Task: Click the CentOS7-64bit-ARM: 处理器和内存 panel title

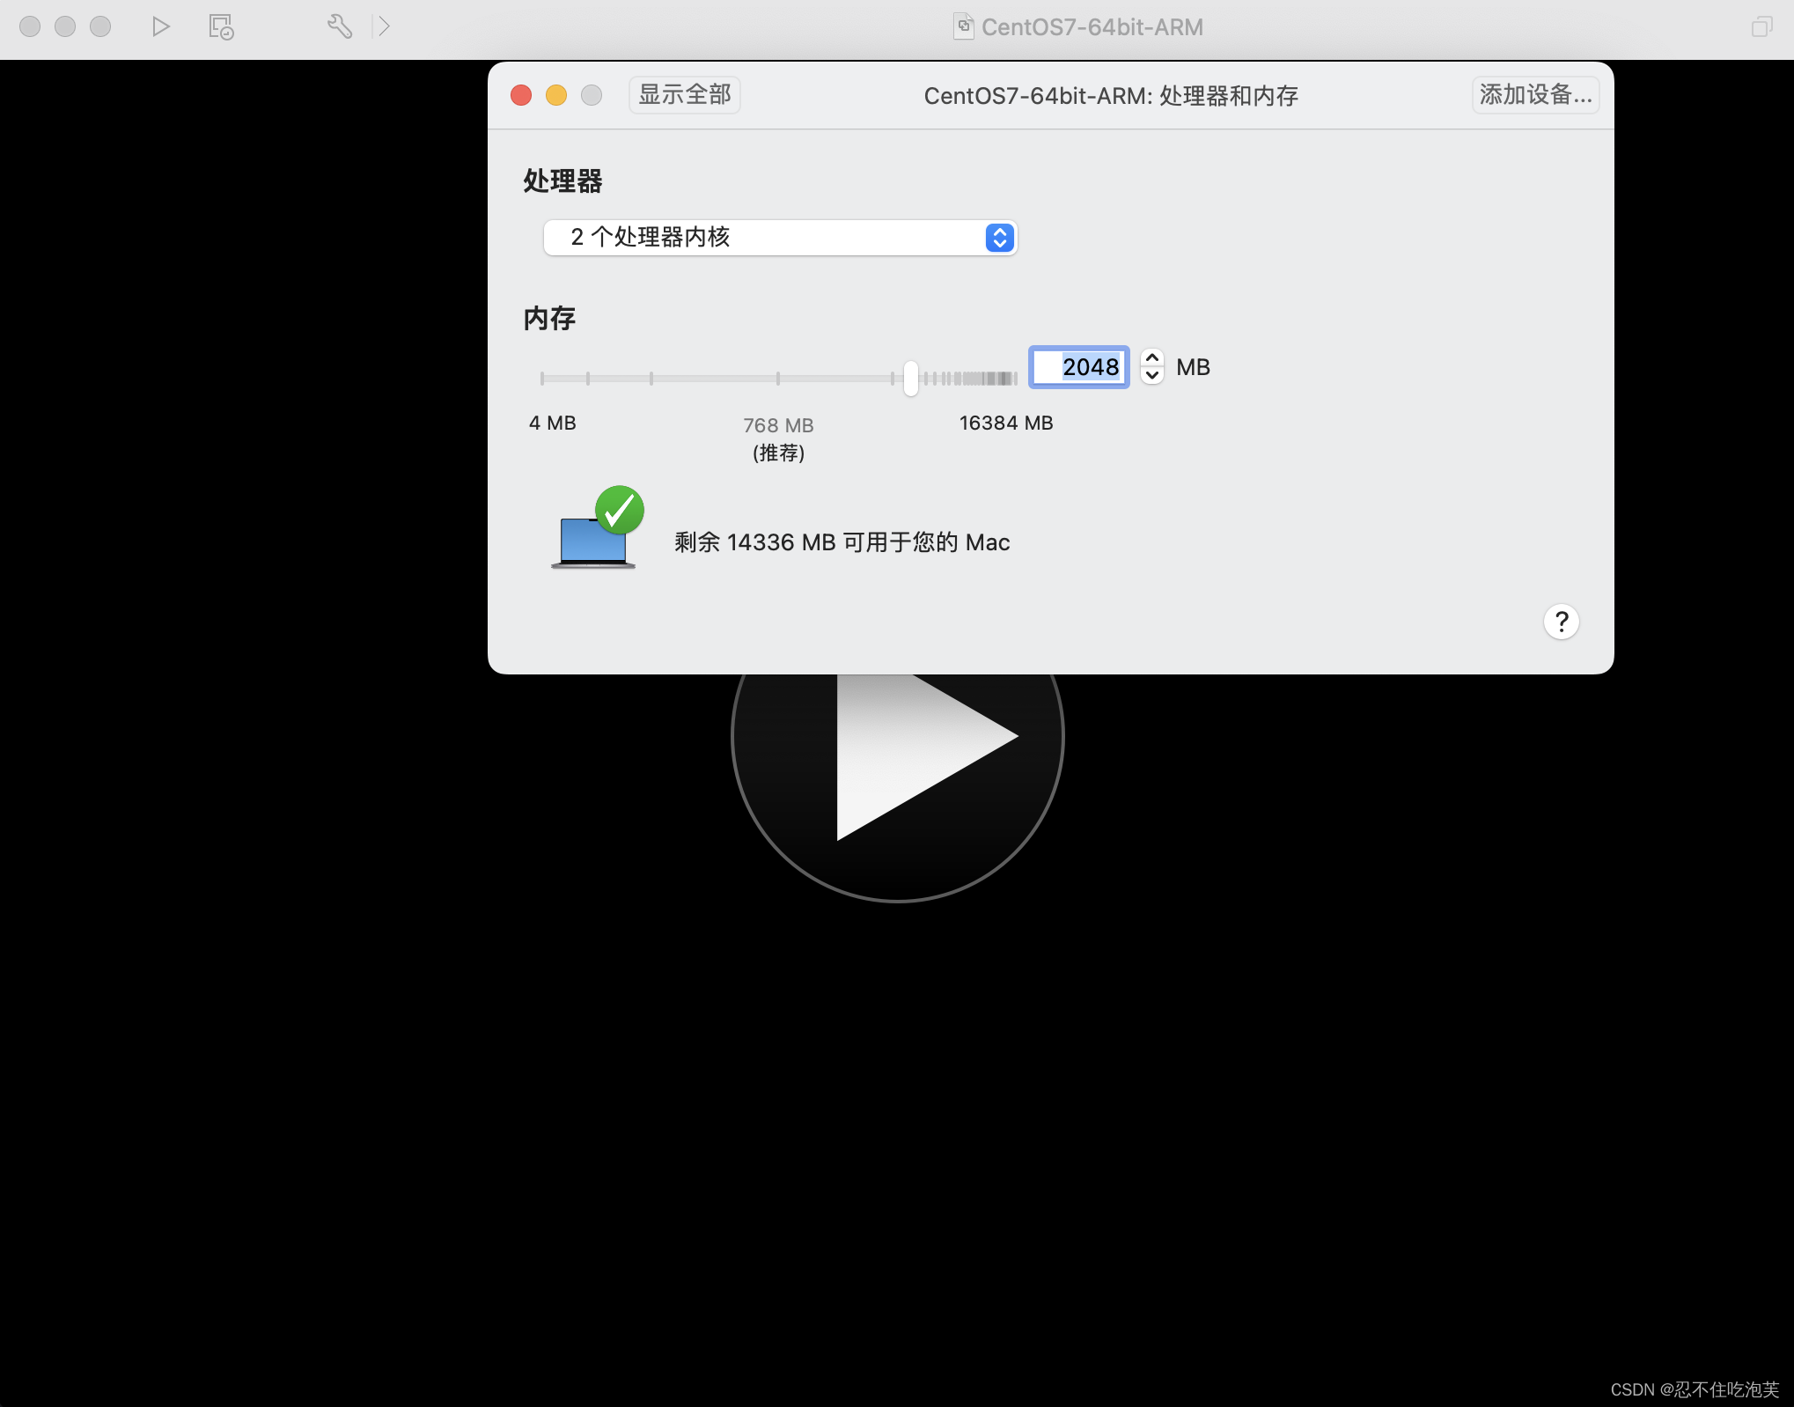Action: [x=1111, y=96]
